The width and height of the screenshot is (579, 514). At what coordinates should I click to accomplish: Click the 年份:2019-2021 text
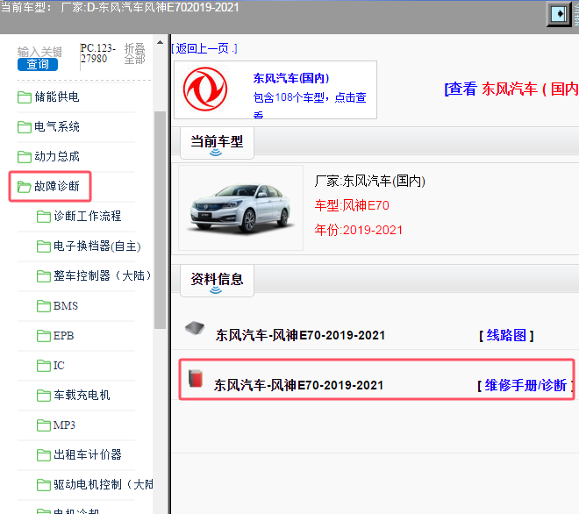pyautogui.click(x=359, y=230)
